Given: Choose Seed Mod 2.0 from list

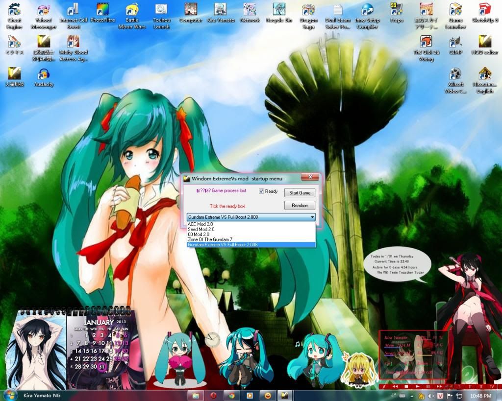Looking at the screenshot, I should pos(251,229).
